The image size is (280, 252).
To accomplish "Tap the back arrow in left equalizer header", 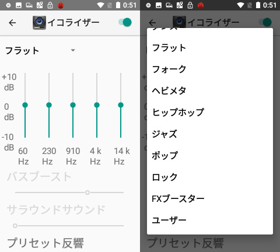I will click(x=12, y=23).
